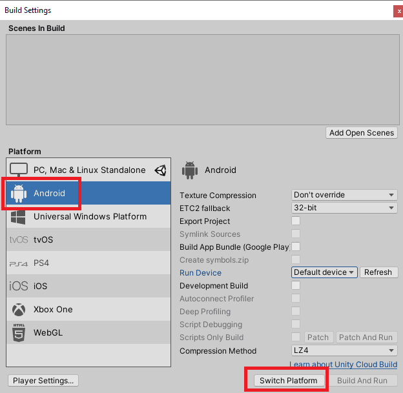Select the WebGL platform entry
The width and height of the screenshot is (403, 393).
click(x=48, y=332)
